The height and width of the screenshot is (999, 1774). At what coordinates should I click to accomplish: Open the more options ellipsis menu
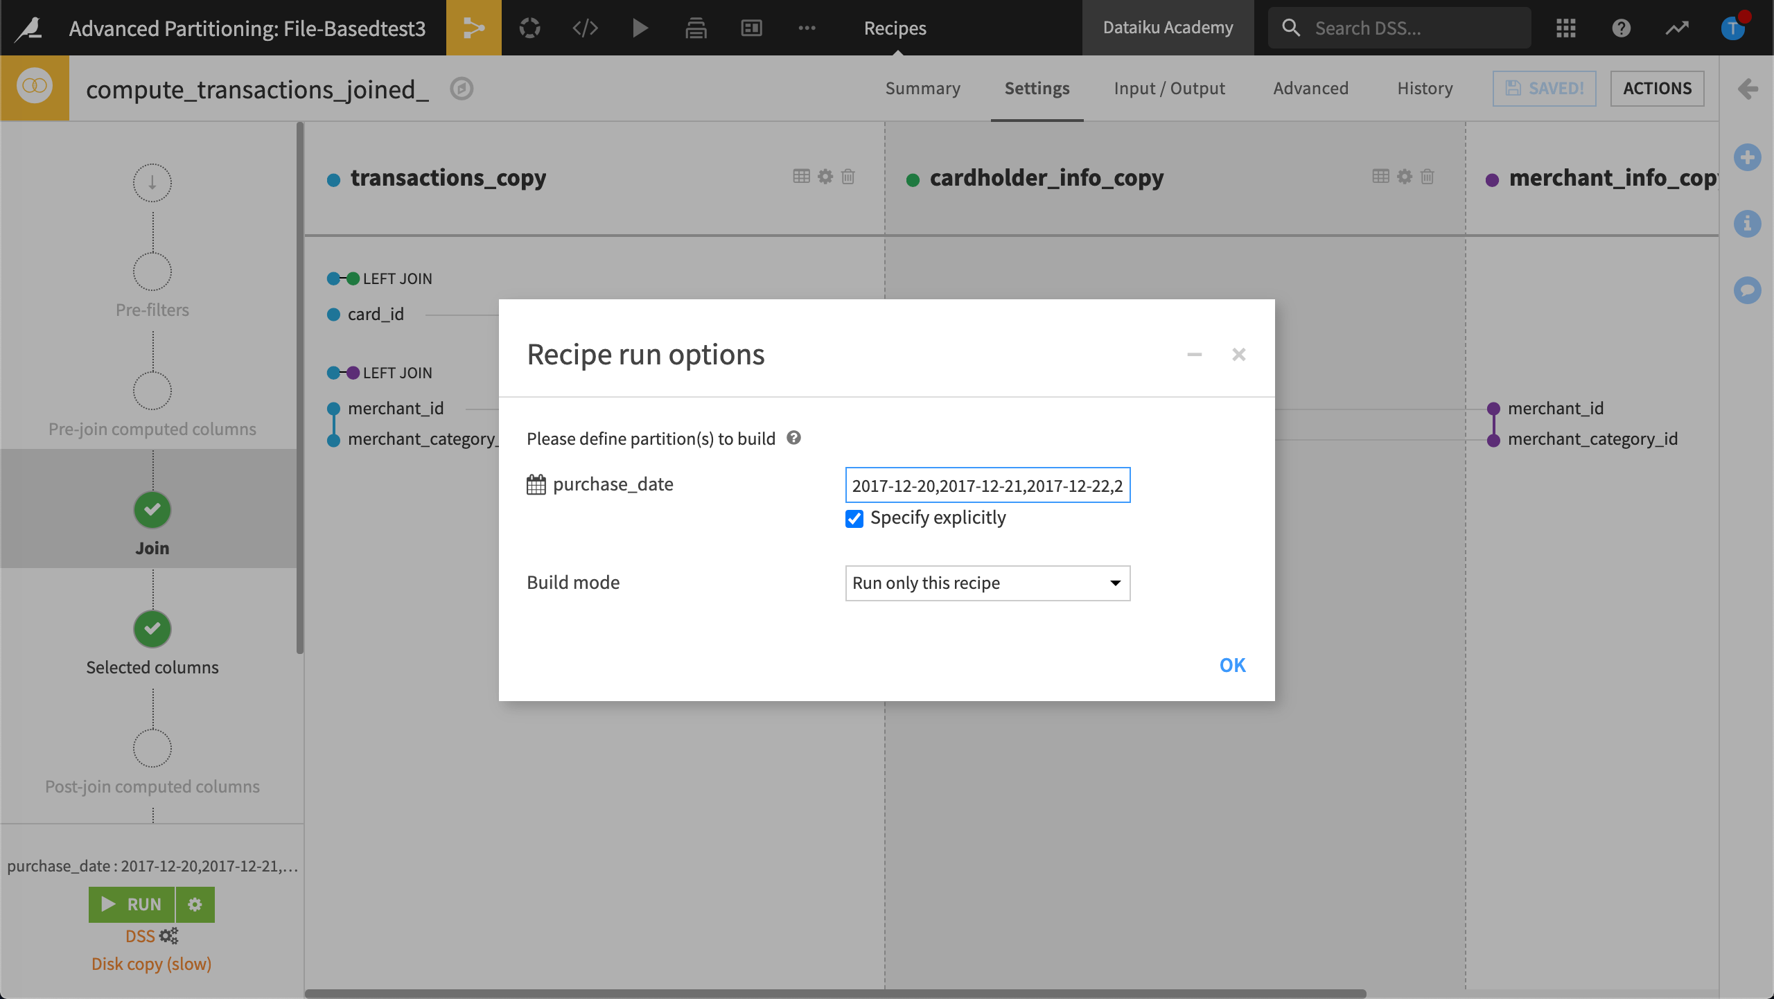coord(807,28)
